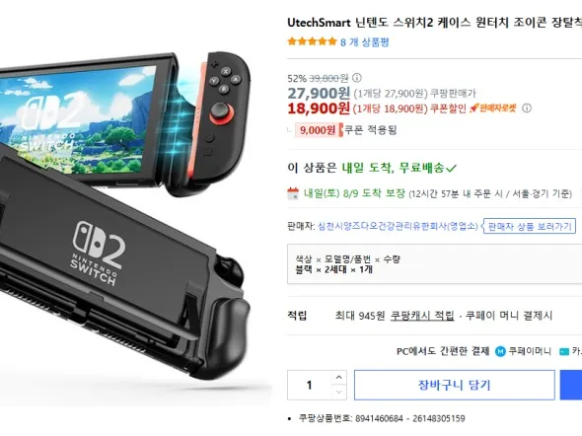Open the 쿠팡캐시 적립 link
The height and width of the screenshot is (436, 582).
point(422,316)
